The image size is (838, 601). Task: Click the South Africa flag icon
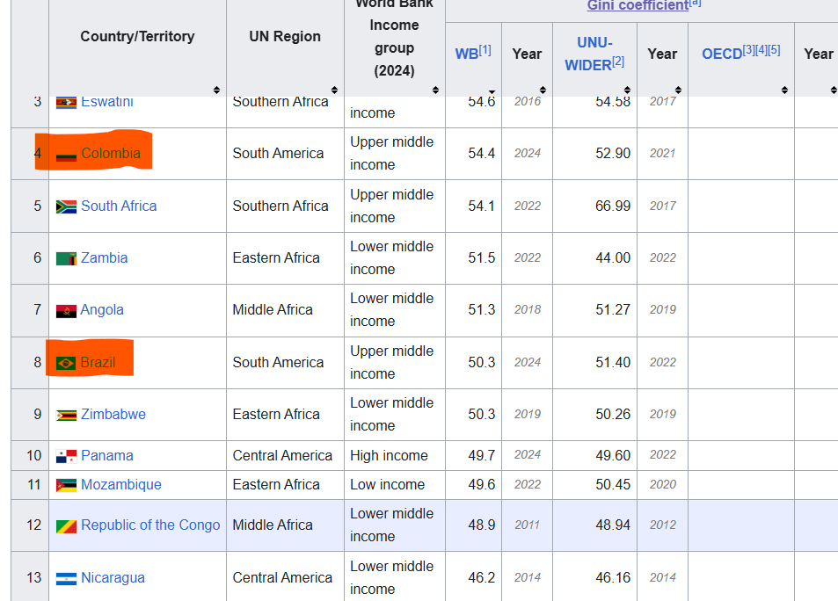coord(66,206)
